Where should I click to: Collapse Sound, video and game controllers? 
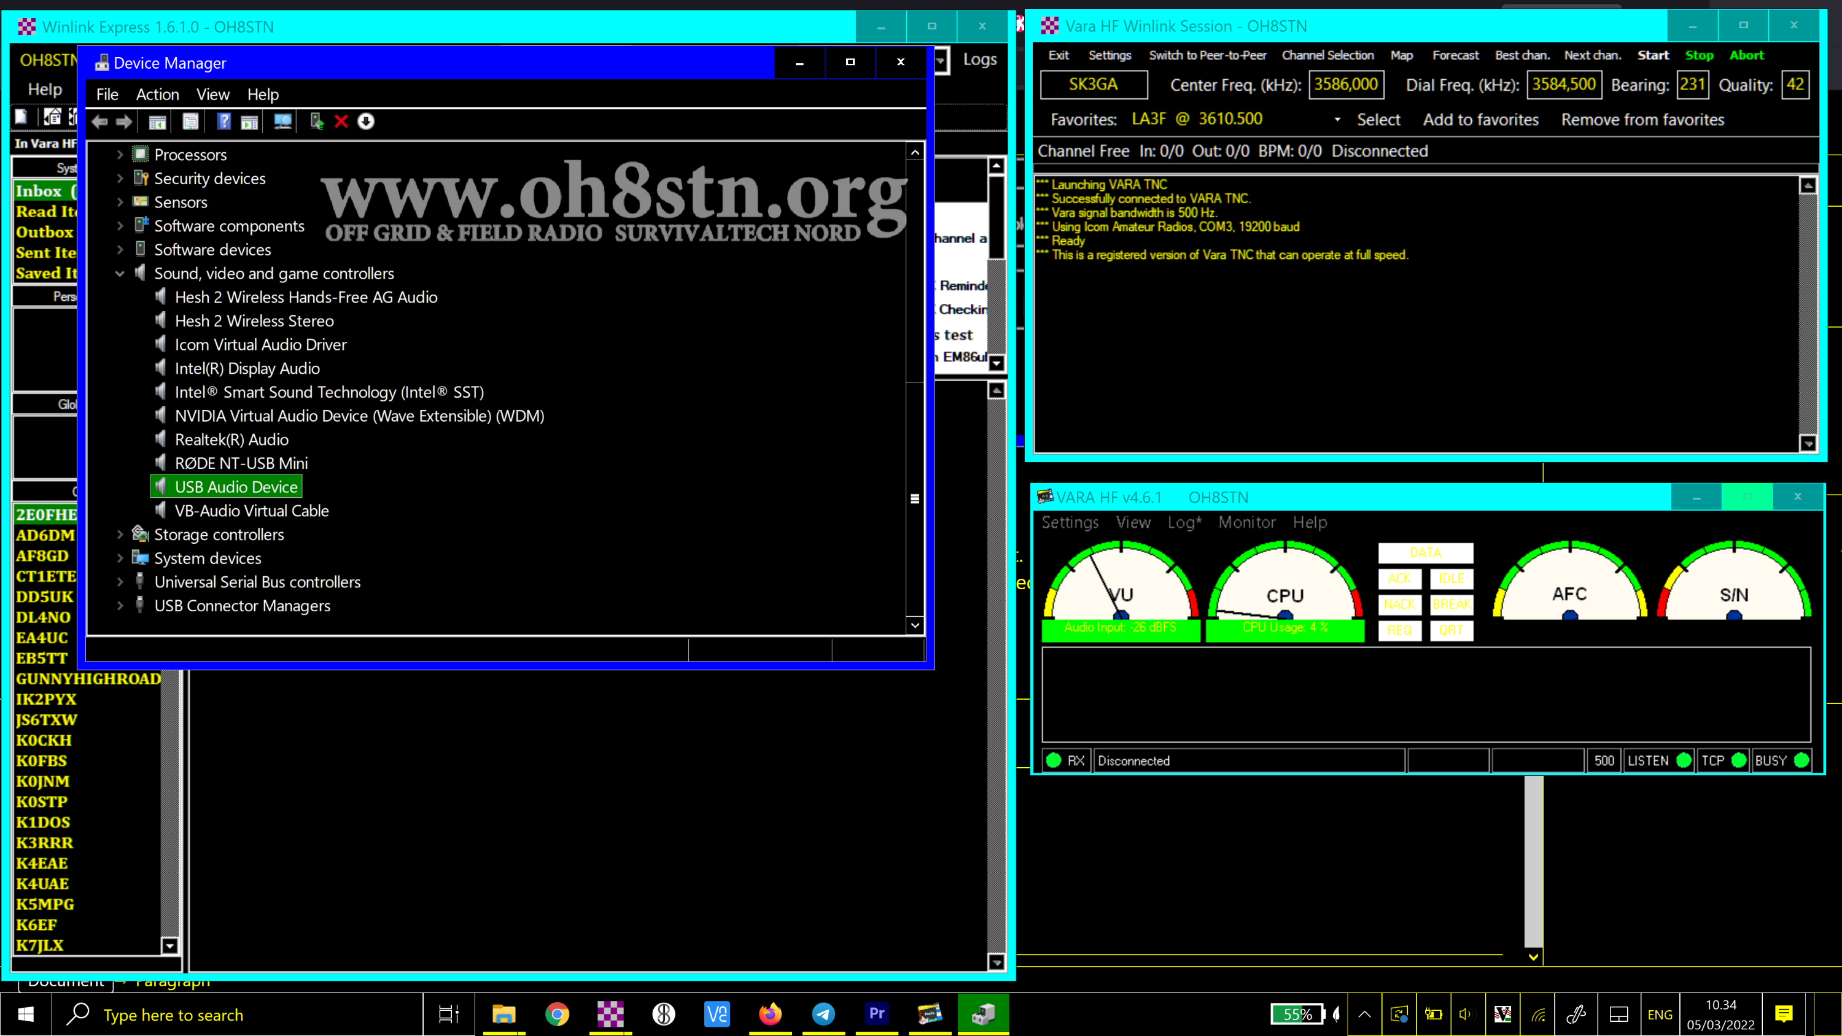pos(120,273)
